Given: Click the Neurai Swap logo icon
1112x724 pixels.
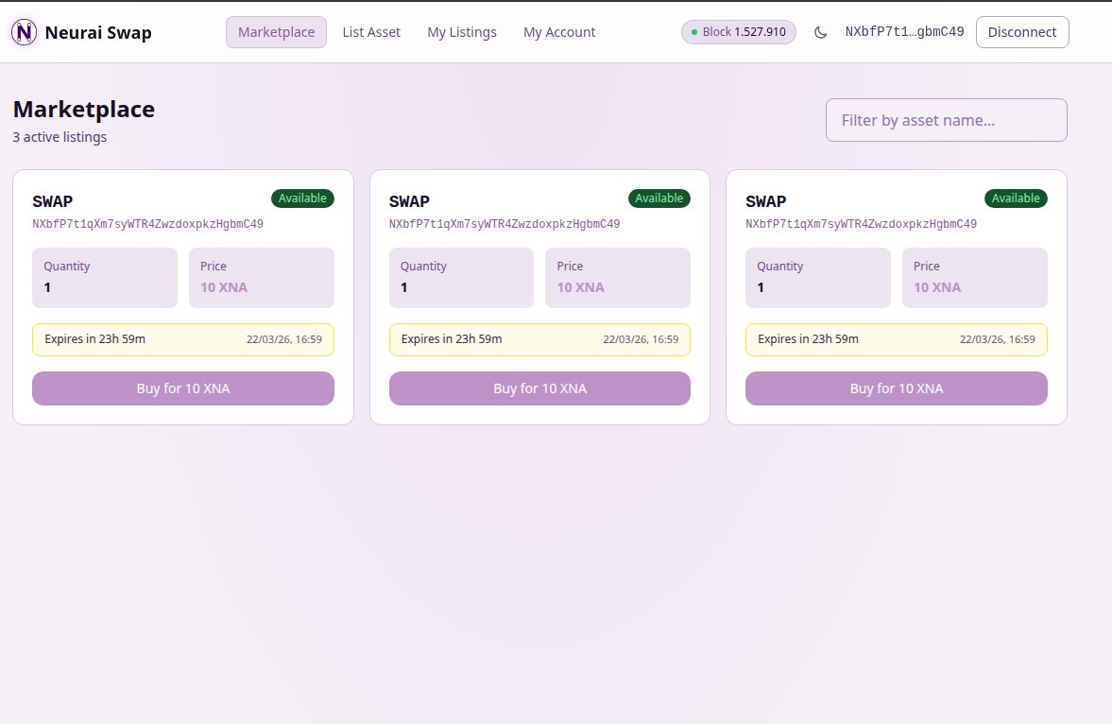Looking at the screenshot, I should click(25, 32).
